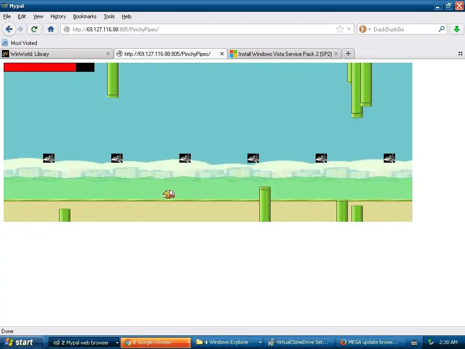The image size is (465, 349).
Task: Switch to Install Windows Vista Service Pack 2 tab
Action: click(x=285, y=54)
